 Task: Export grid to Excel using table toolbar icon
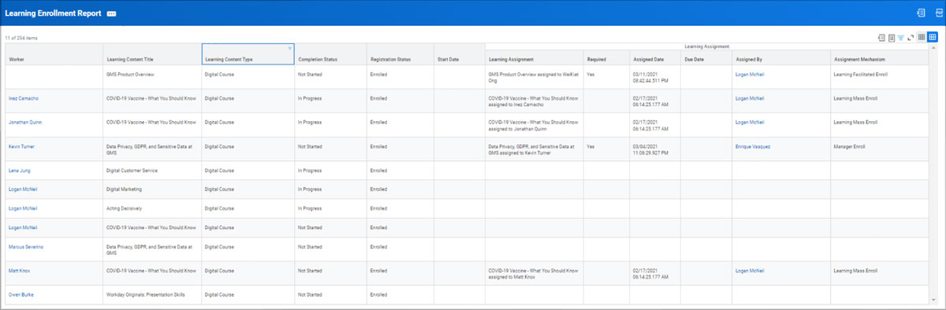(881, 37)
